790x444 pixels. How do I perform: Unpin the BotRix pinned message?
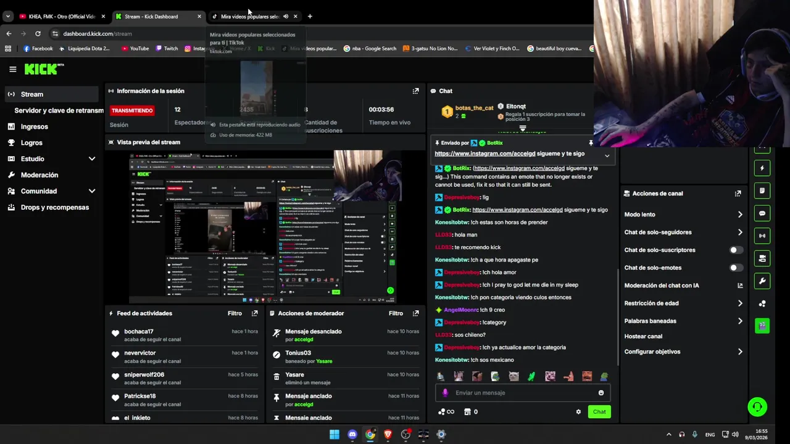point(591,143)
